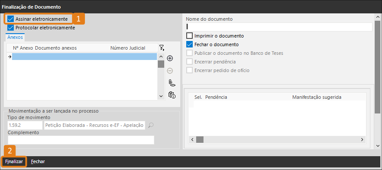This screenshot has height=170, width=382.
Task: Click the Finalizar button
Action: [14, 161]
